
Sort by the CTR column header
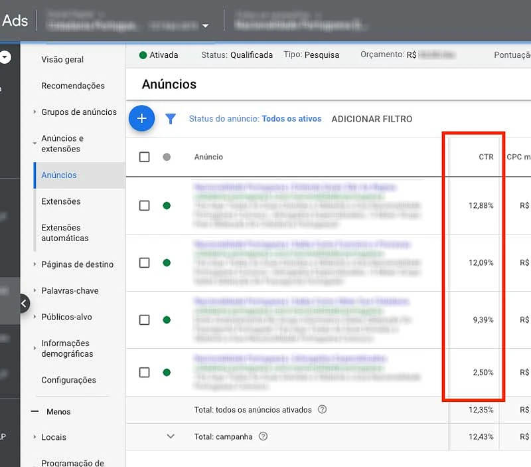coord(486,157)
